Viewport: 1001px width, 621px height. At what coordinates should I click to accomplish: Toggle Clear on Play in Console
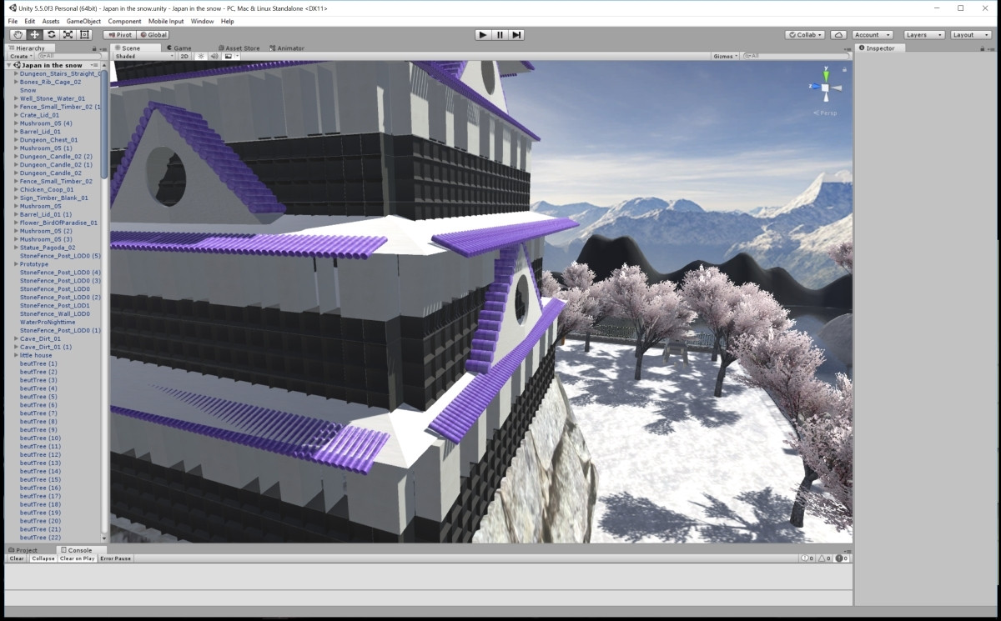(x=78, y=558)
